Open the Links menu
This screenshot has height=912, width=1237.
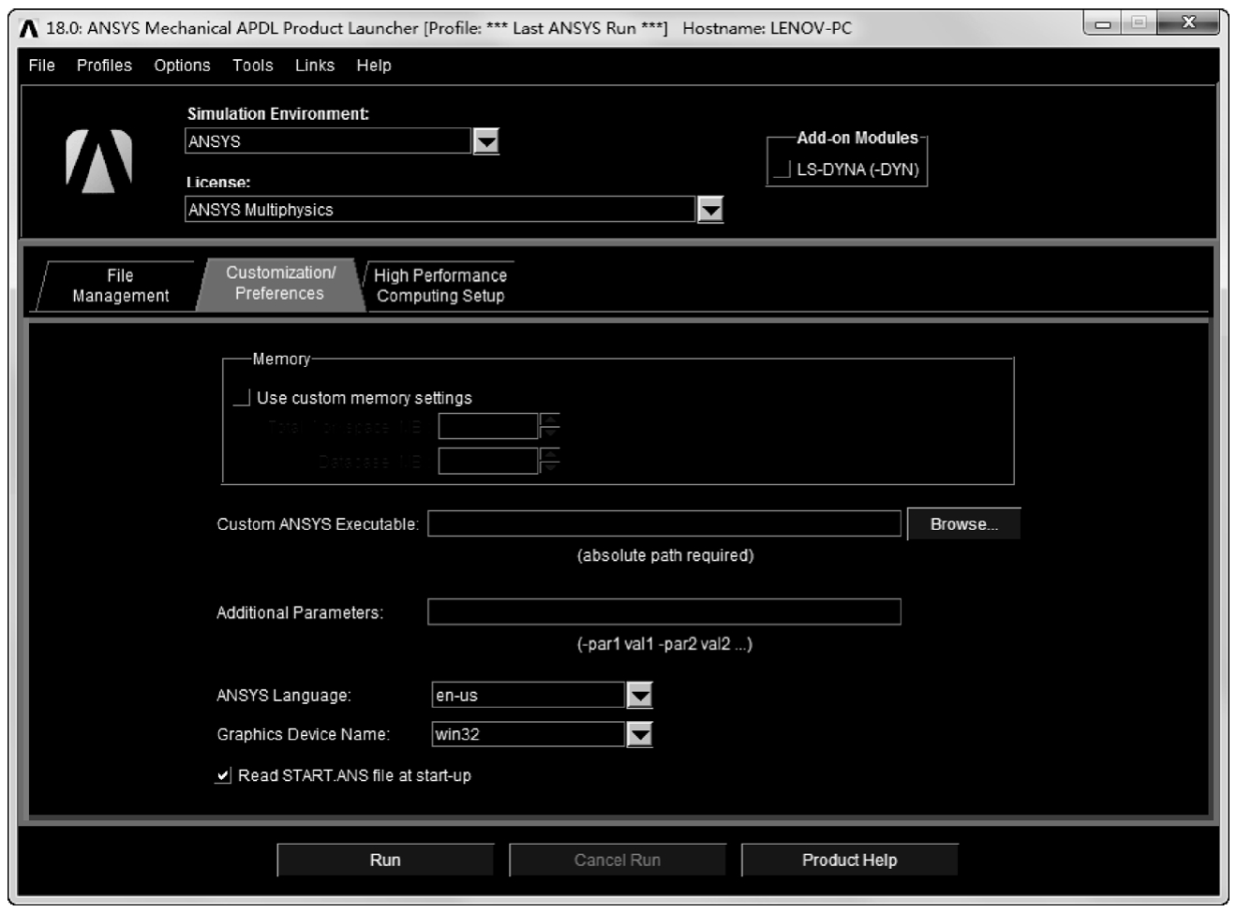pos(315,66)
